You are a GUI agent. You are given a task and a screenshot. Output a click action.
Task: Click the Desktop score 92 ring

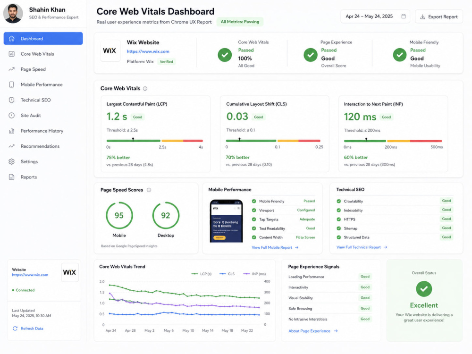[x=166, y=215]
